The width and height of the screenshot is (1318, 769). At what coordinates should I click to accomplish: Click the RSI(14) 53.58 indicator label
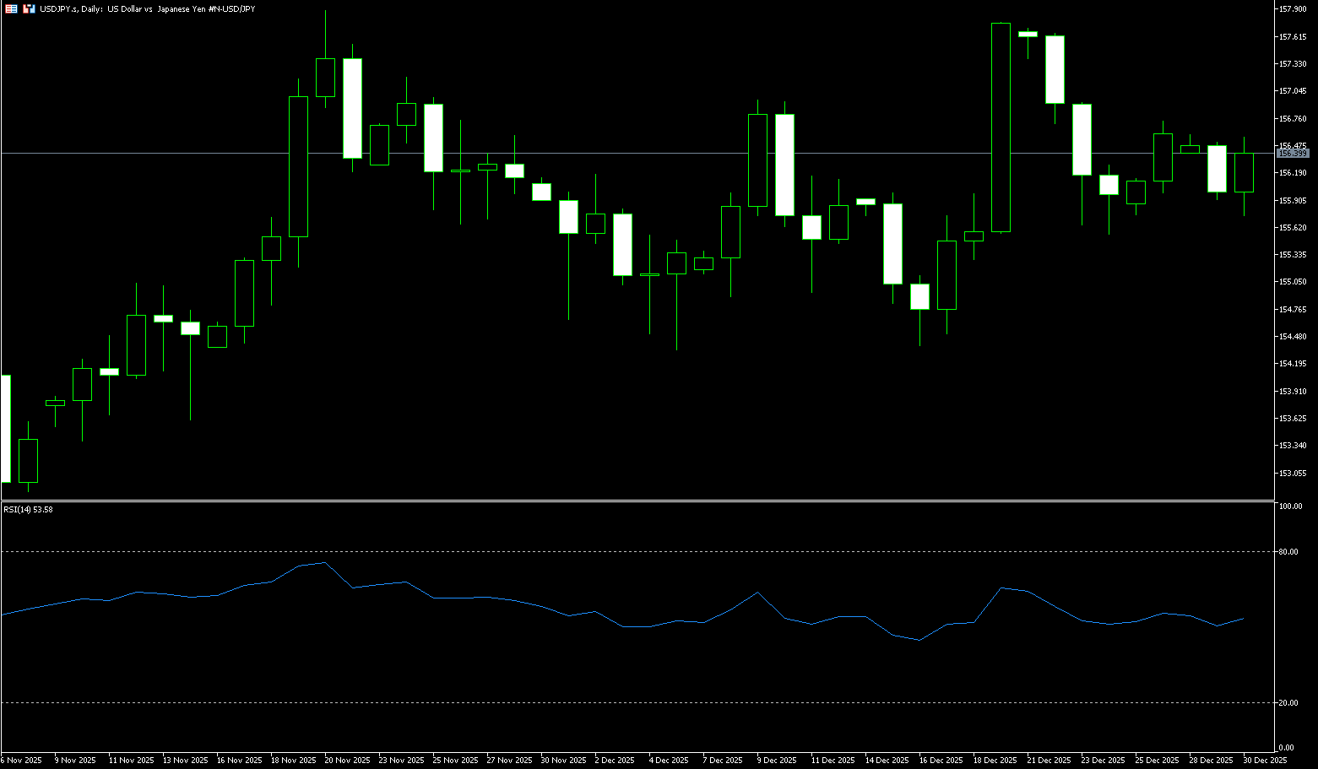tap(28, 510)
